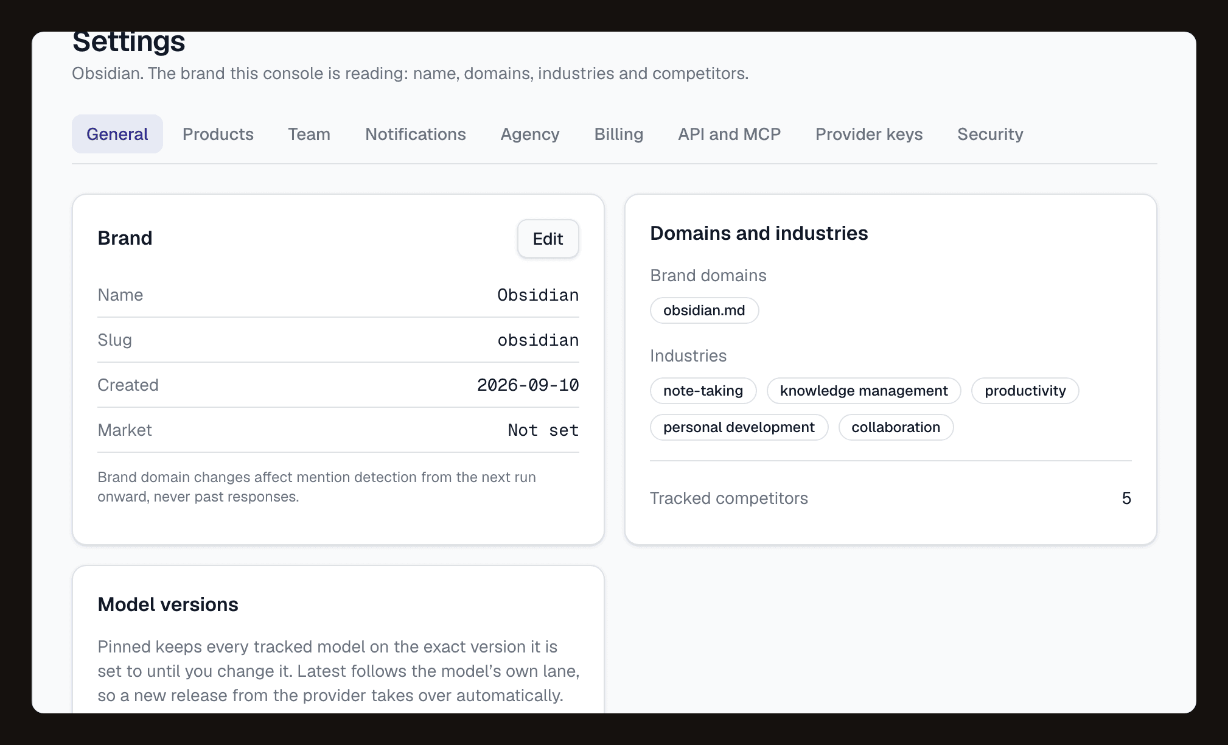Click the Slug row label
This screenshot has height=745, width=1228.
click(x=114, y=340)
